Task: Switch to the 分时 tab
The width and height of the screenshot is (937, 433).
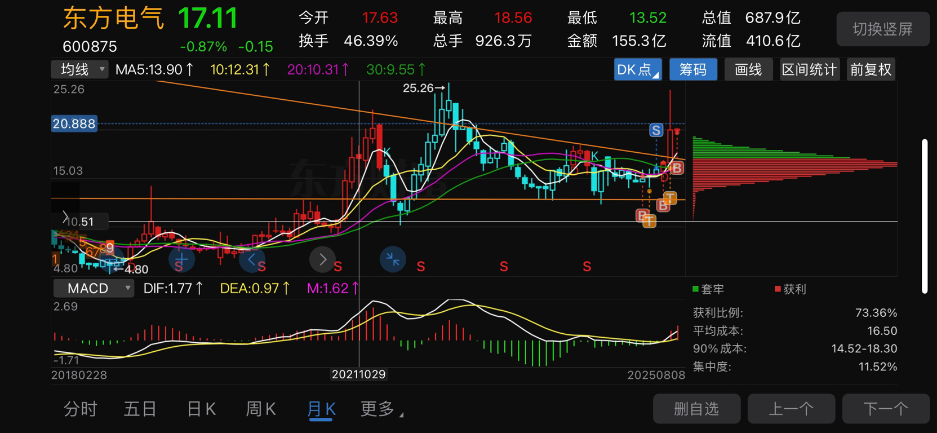Action: [x=81, y=409]
